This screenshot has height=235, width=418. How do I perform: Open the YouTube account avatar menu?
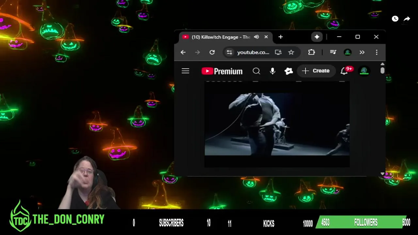pos(364,71)
